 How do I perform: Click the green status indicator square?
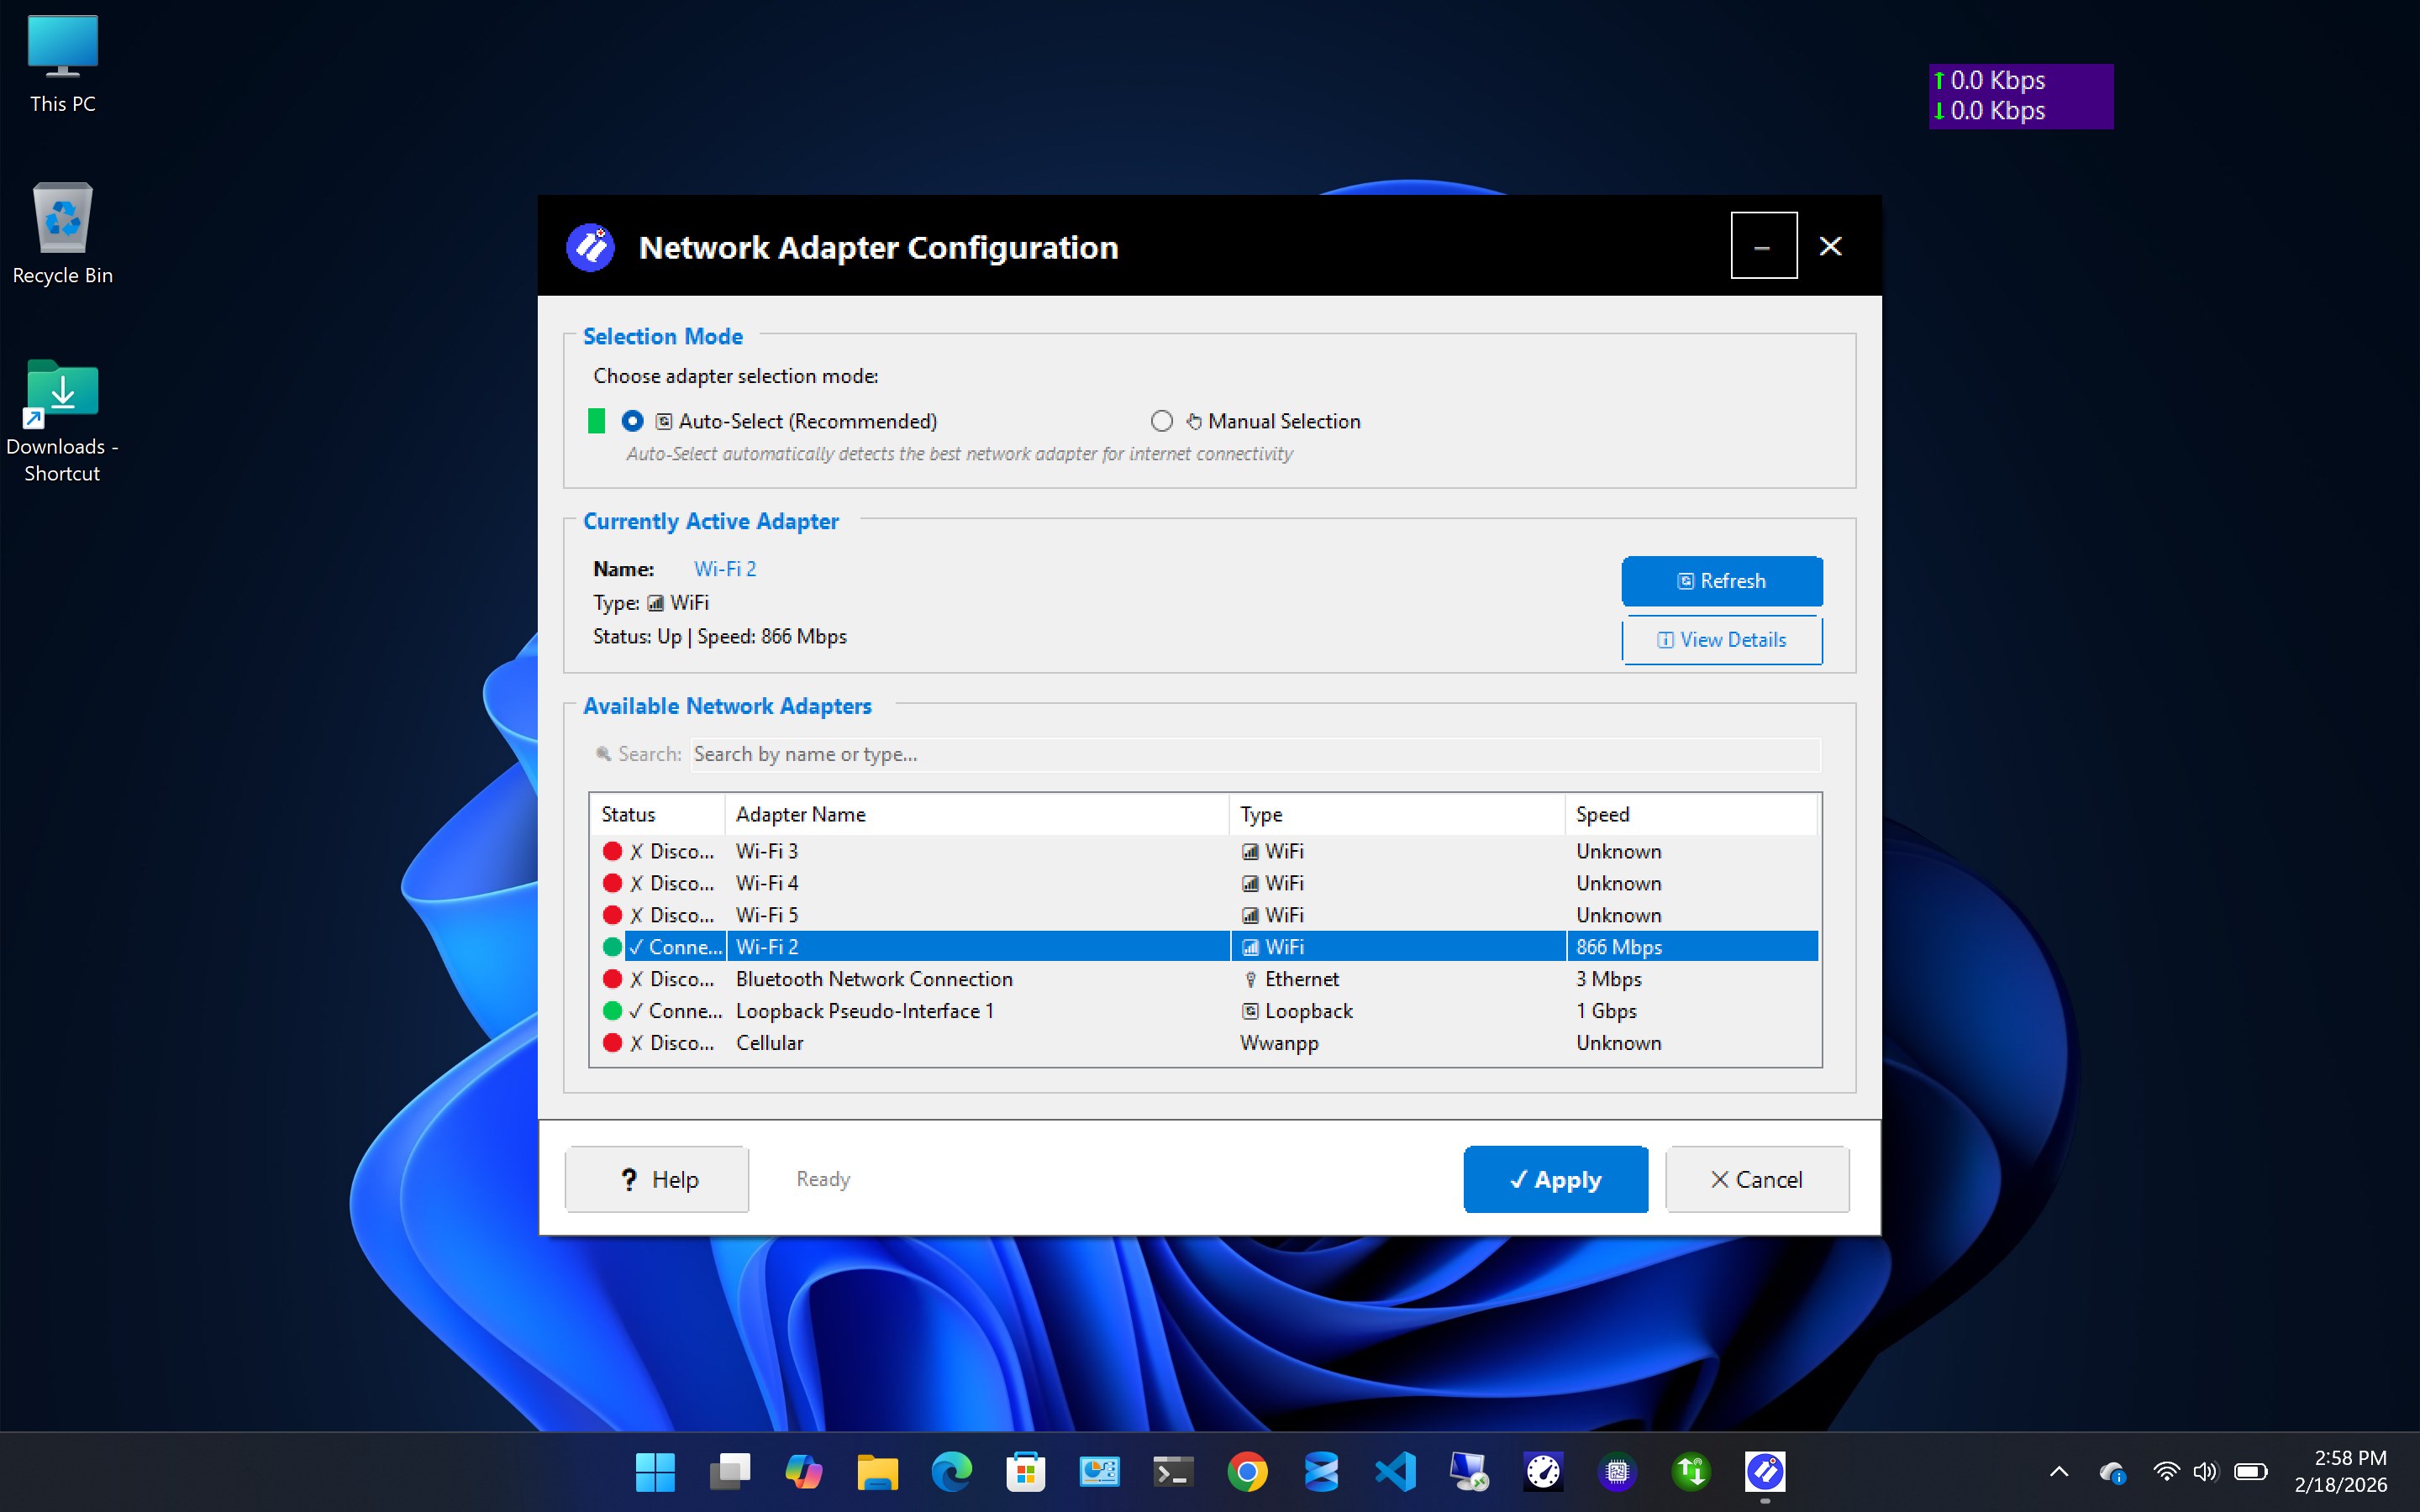596,421
